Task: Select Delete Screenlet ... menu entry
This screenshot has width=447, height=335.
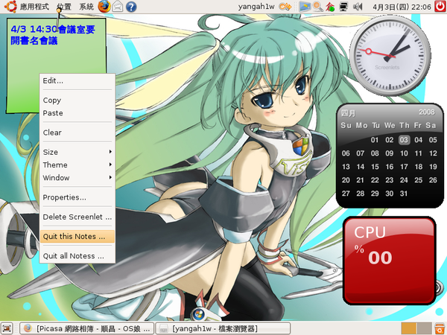Action: pos(77,217)
